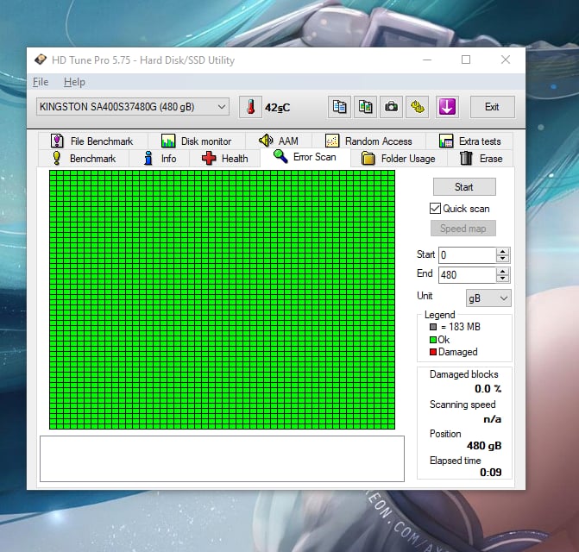Open the Info tab
The image size is (579, 552).
click(x=160, y=159)
